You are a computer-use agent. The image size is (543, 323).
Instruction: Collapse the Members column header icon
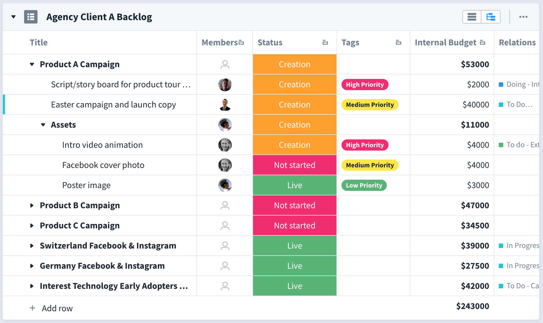pyautogui.click(x=241, y=42)
